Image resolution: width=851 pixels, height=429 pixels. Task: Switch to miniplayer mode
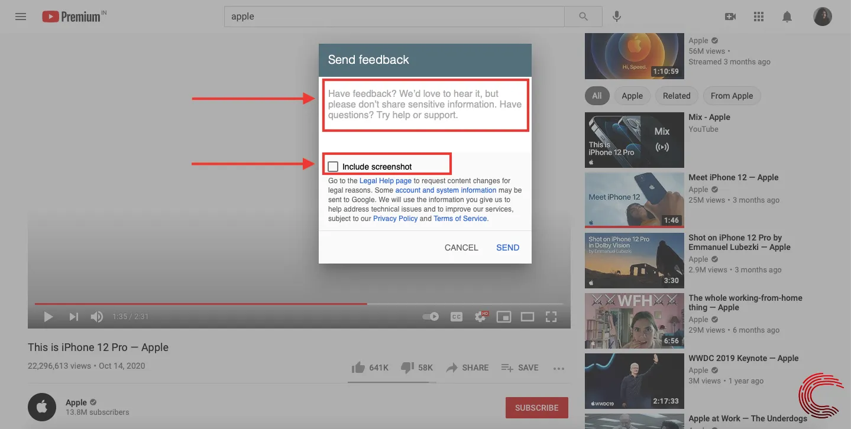[503, 317]
